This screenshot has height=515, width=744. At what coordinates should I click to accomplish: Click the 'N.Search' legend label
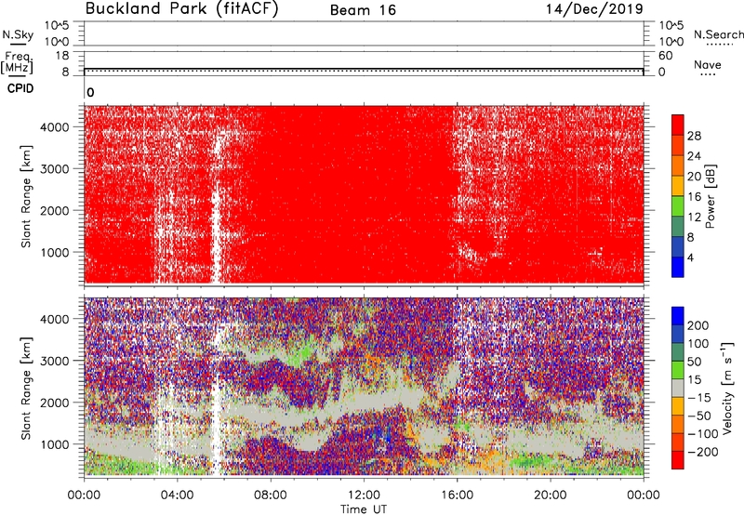718,34
